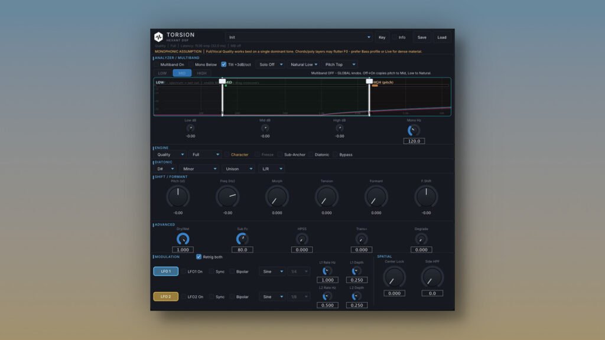Enable the Character checkbox
Screen dimensions: 605x340
point(227,155)
